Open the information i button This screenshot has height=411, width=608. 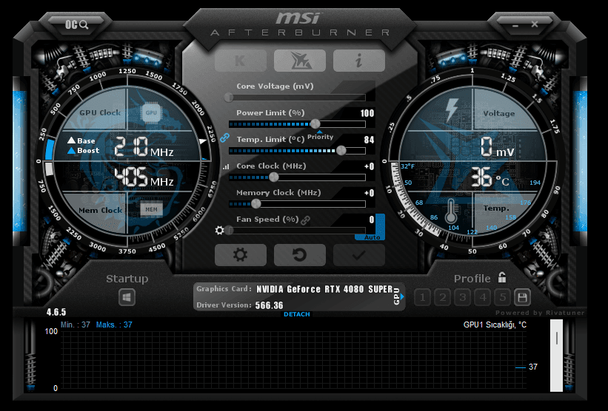tap(358, 61)
